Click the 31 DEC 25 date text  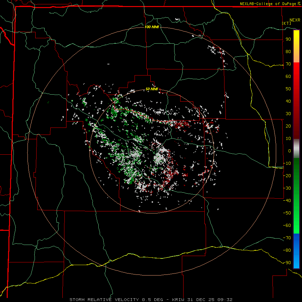click(x=201, y=300)
